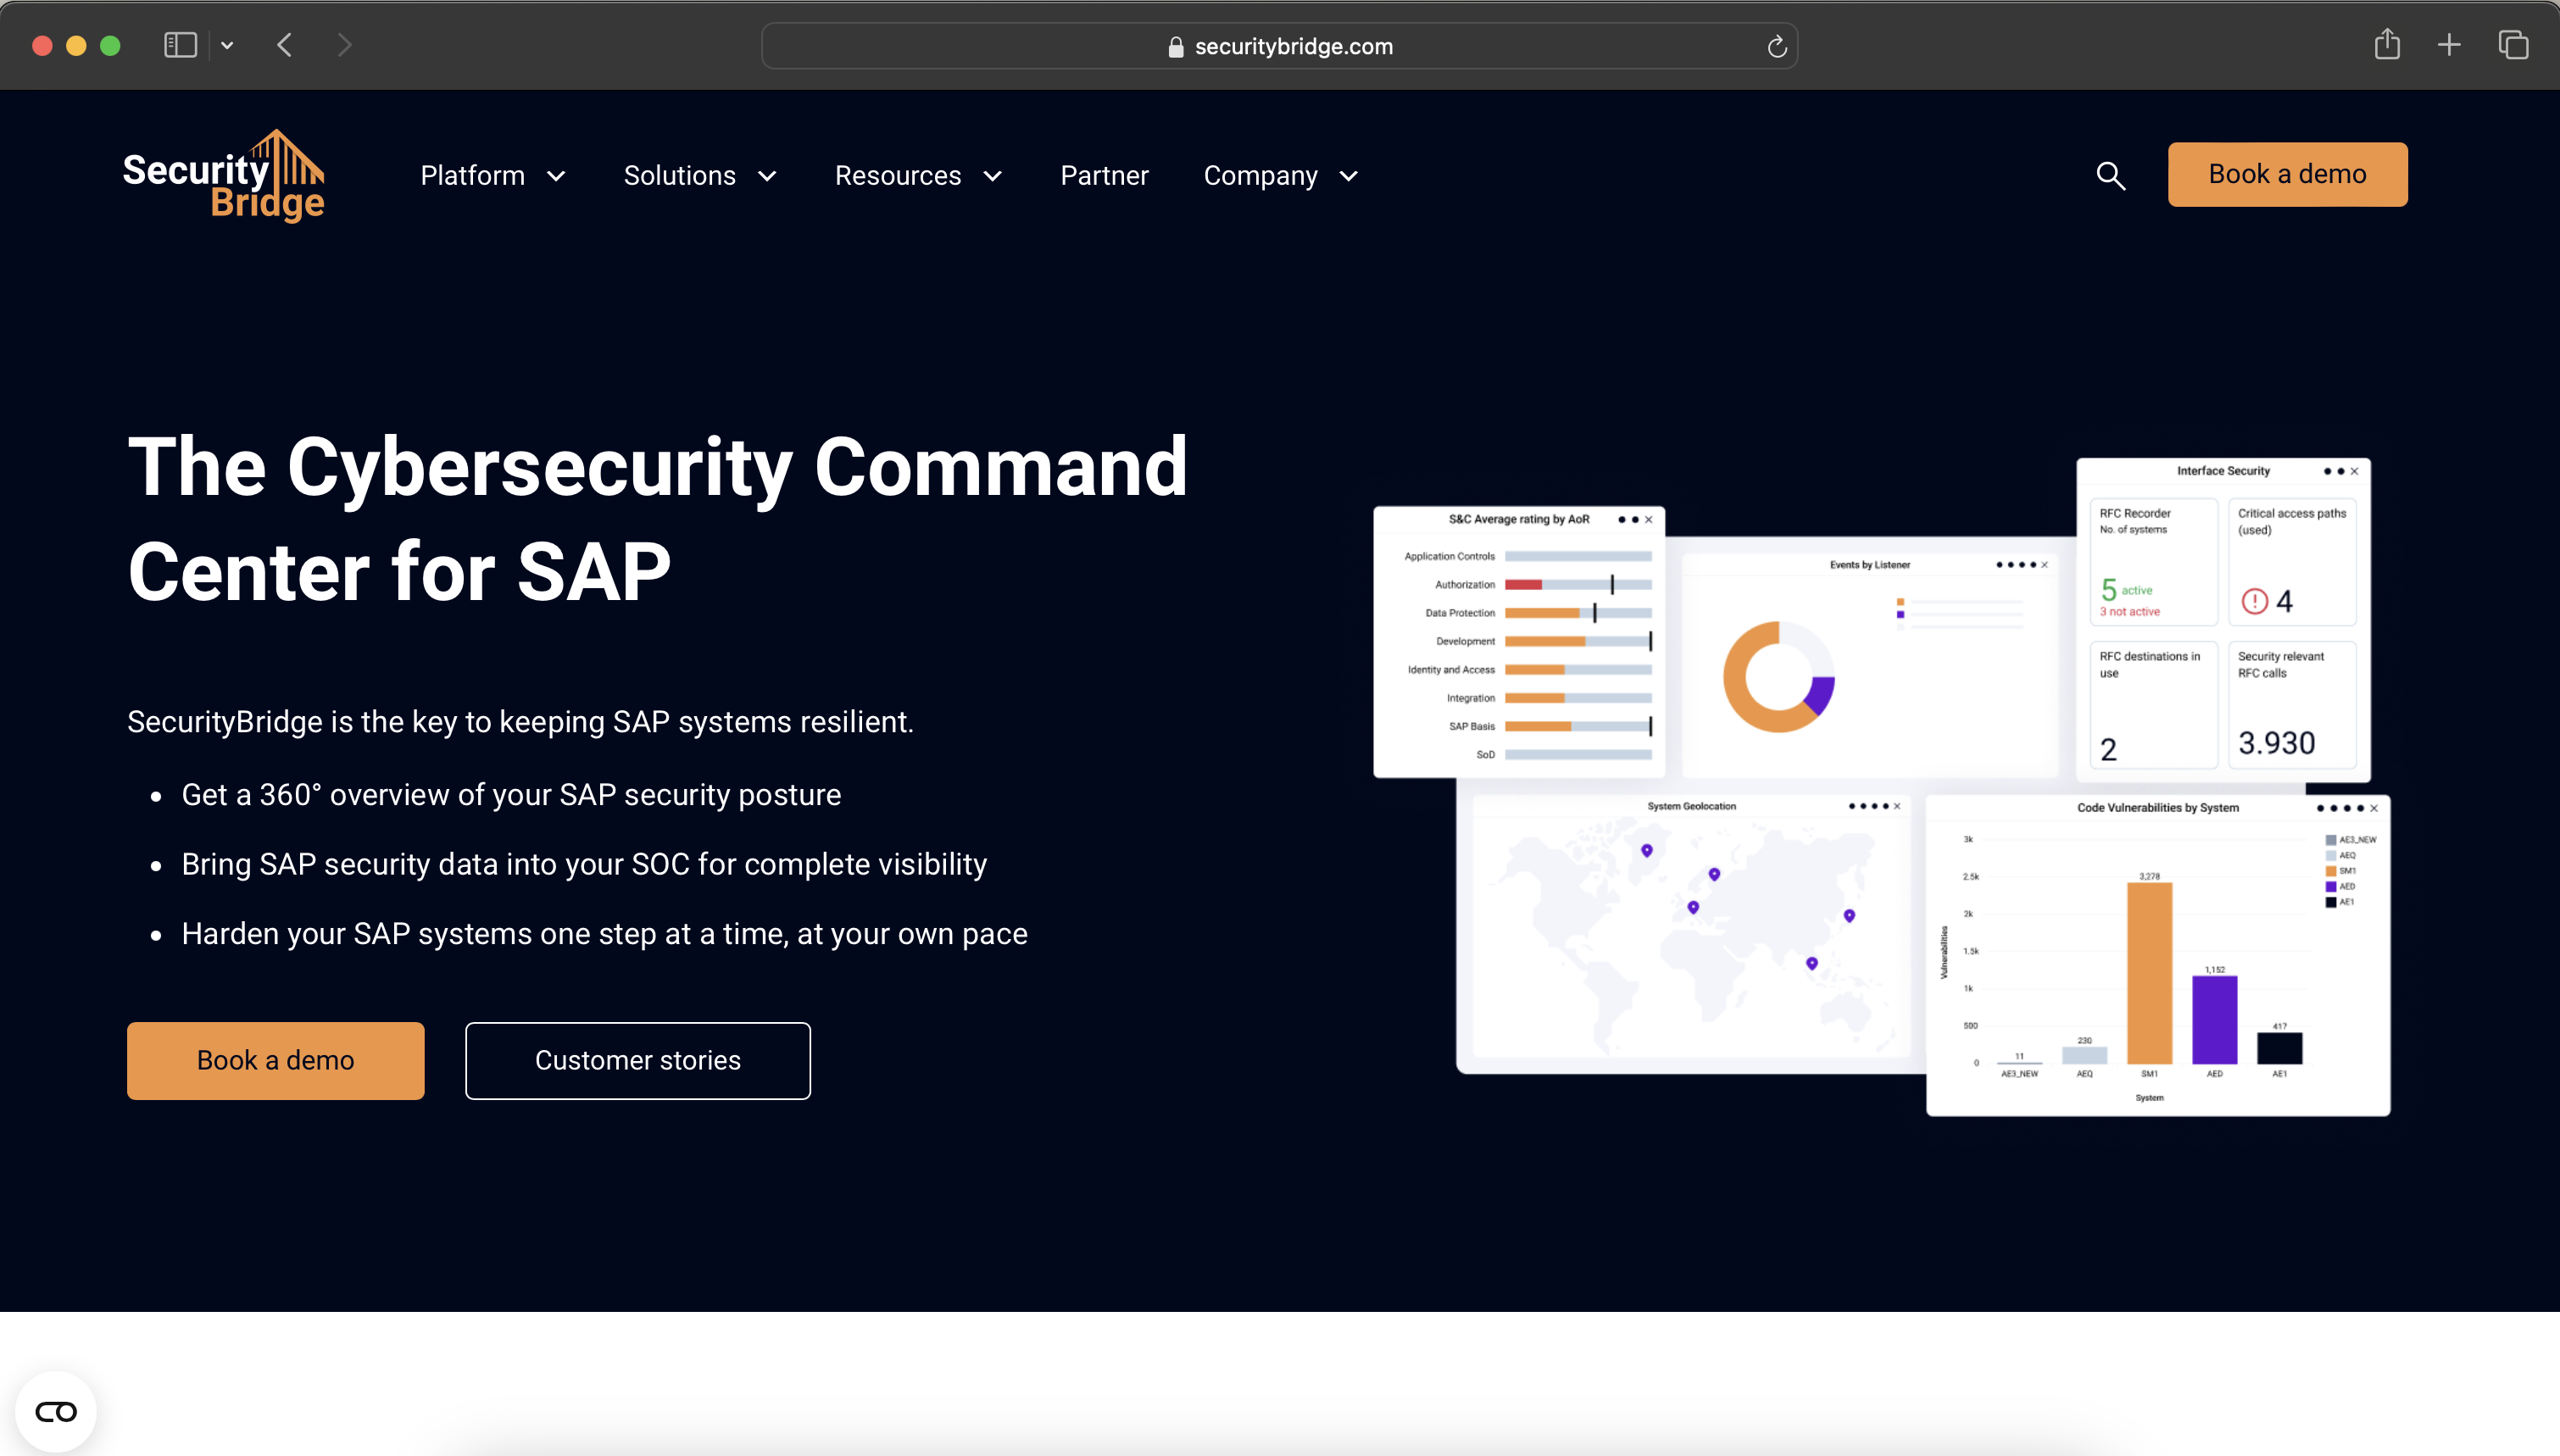Screen dimensions: 2560x1456
Task: Open the Safari share icon
Action: (x=2387, y=44)
